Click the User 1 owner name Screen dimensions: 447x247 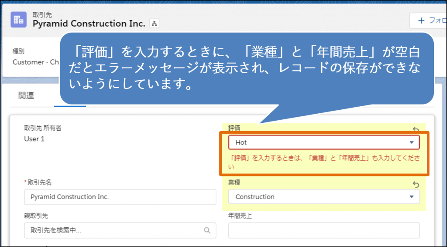coord(34,139)
